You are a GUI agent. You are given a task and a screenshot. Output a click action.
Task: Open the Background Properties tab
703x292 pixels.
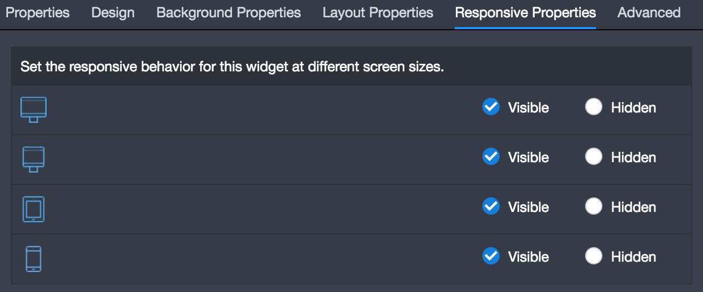click(x=229, y=12)
